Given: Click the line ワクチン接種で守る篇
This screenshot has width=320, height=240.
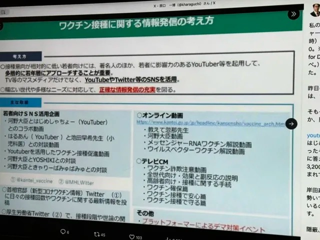Looking at the screenshot, I should click(x=174, y=201).
